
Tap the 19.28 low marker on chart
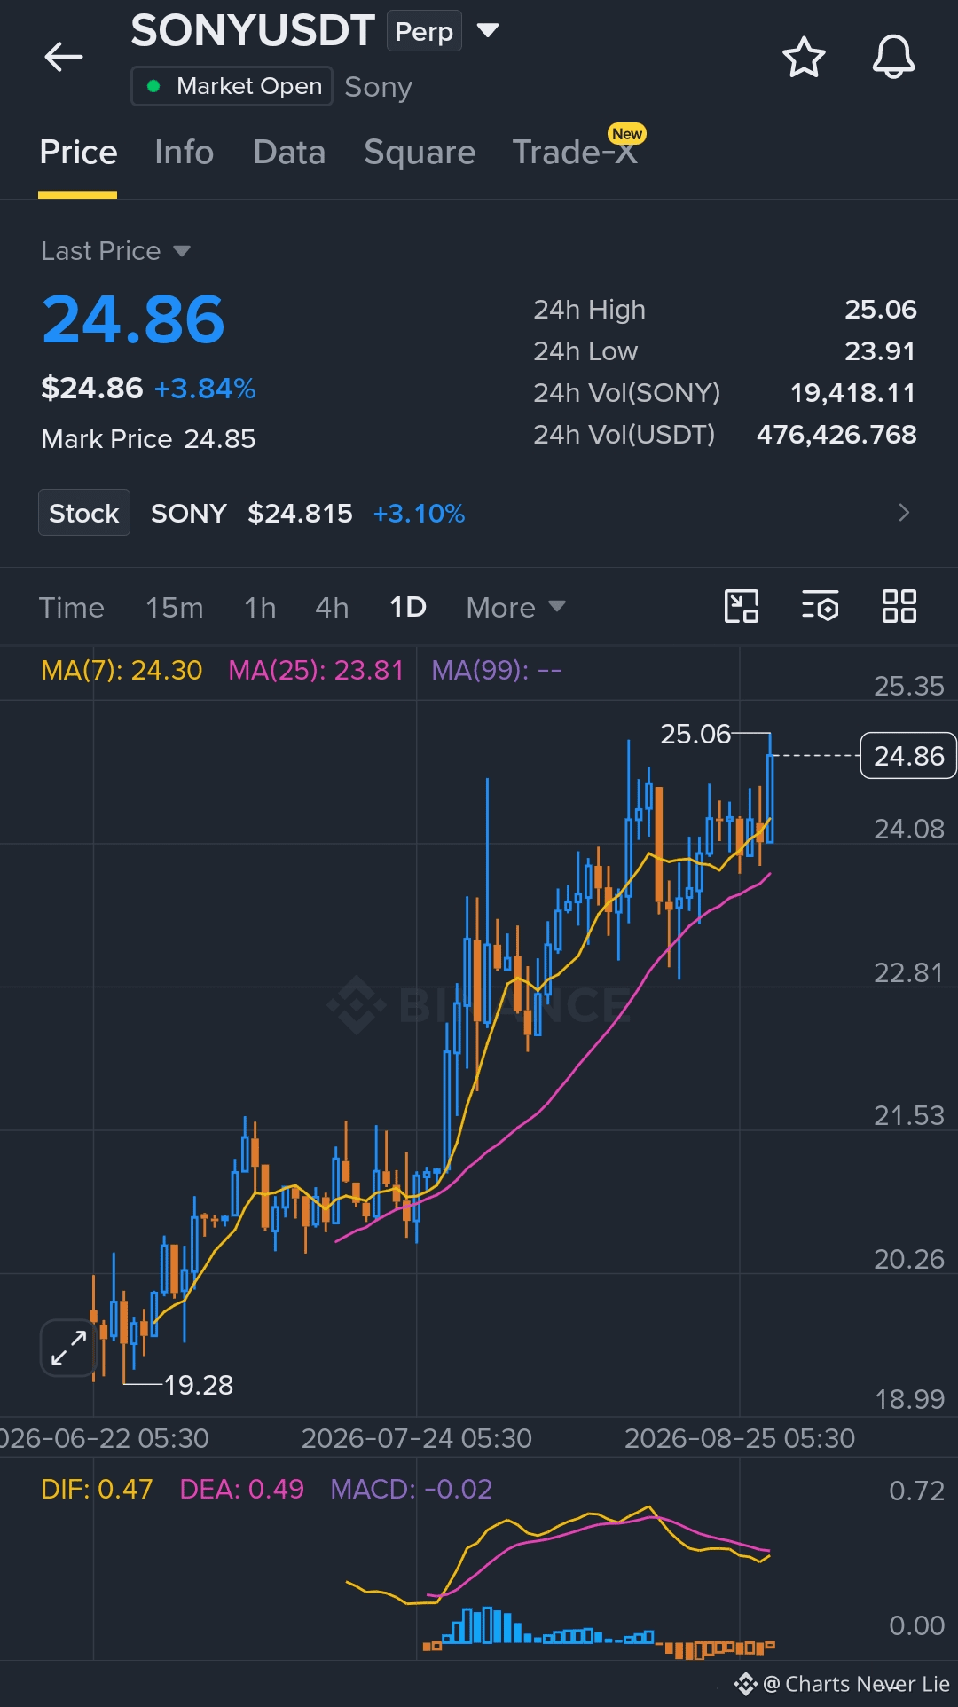click(199, 1385)
